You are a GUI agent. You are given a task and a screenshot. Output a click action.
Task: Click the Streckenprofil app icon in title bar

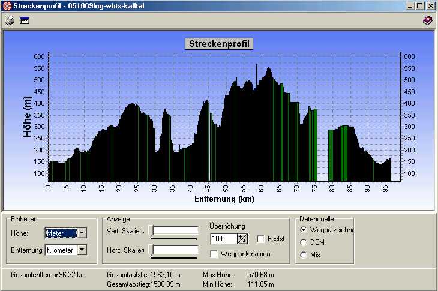coord(7,5)
